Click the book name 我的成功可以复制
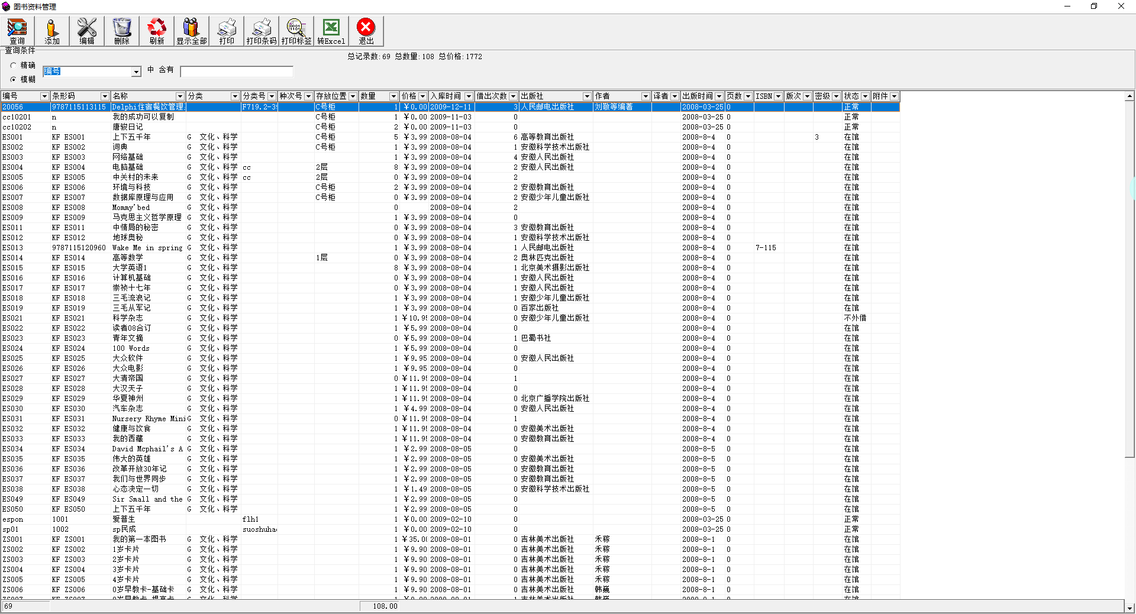 (143, 117)
